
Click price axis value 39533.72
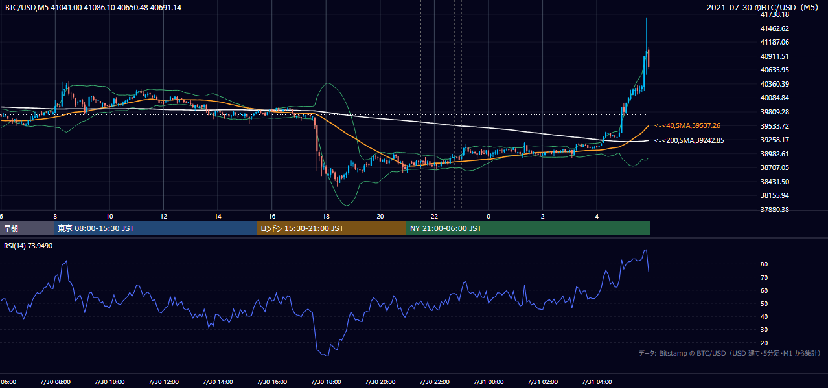pyautogui.click(x=774, y=126)
